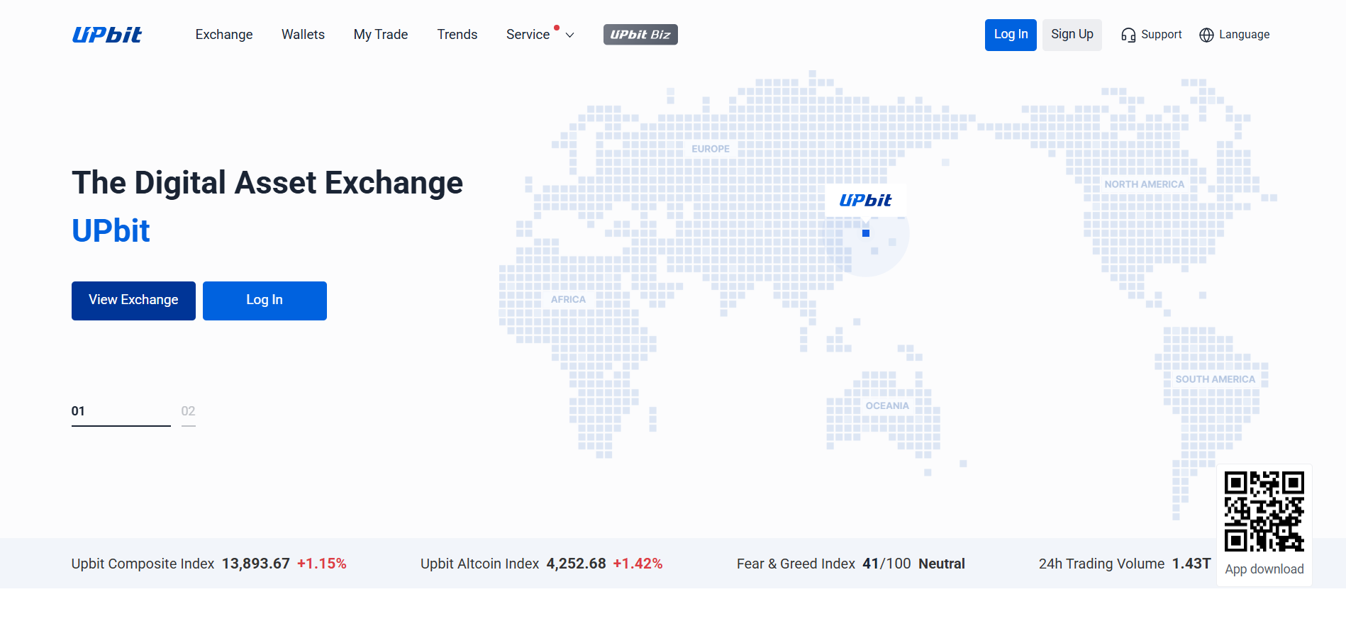
Task: Open Support via the headset icon
Action: point(1150,34)
